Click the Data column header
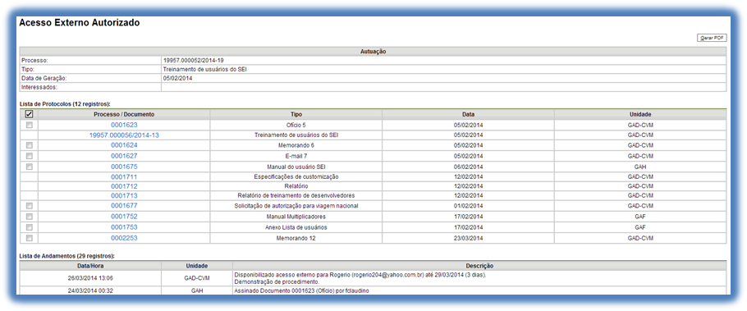This screenshot has width=747, height=311. [x=468, y=114]
